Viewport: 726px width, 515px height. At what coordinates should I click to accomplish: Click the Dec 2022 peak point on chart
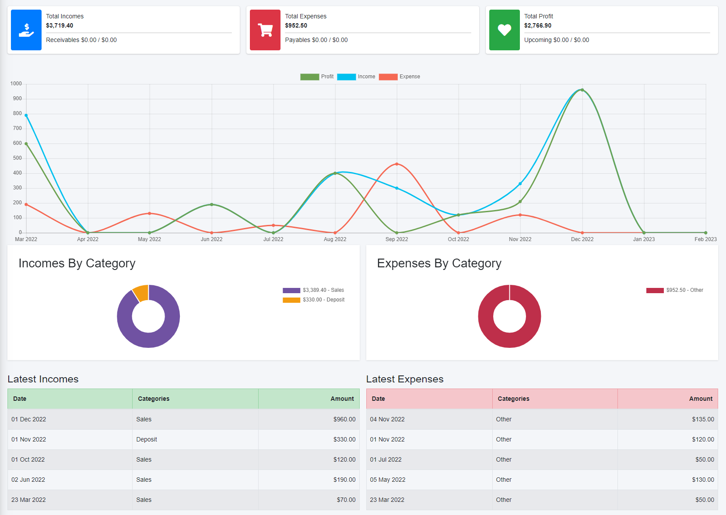[582, 90]
